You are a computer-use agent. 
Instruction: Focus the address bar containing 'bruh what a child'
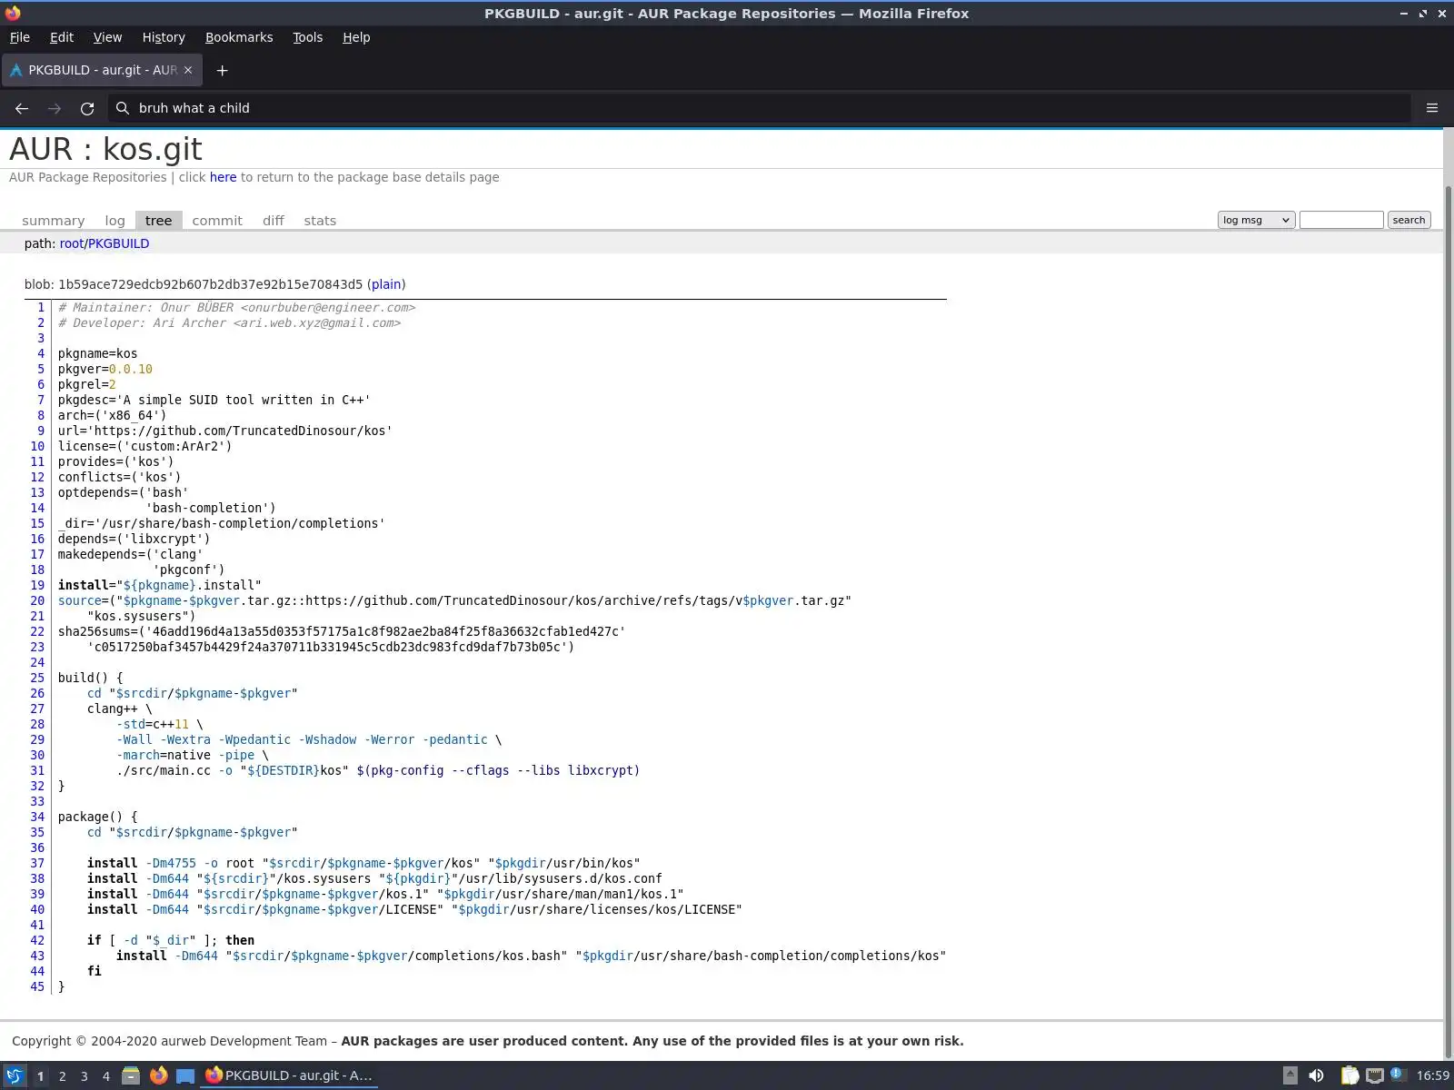click(759, 108)
